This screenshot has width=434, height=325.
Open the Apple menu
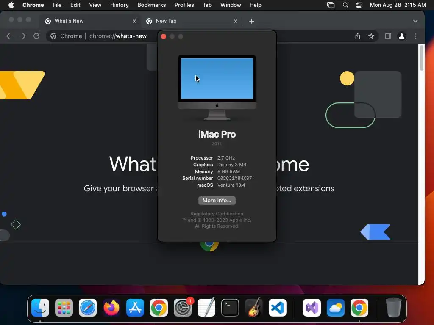pyautogui.click(x=11, y=5)
